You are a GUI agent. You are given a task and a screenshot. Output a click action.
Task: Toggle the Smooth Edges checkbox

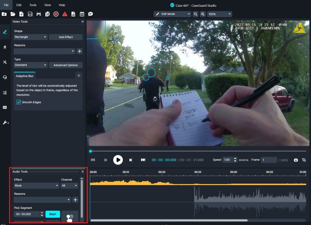click(x=19, y=102)
